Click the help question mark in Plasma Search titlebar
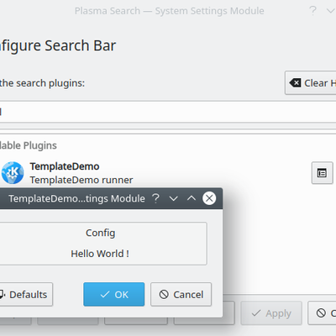This screenshot has width=336, height=336. tap(312, 11)
